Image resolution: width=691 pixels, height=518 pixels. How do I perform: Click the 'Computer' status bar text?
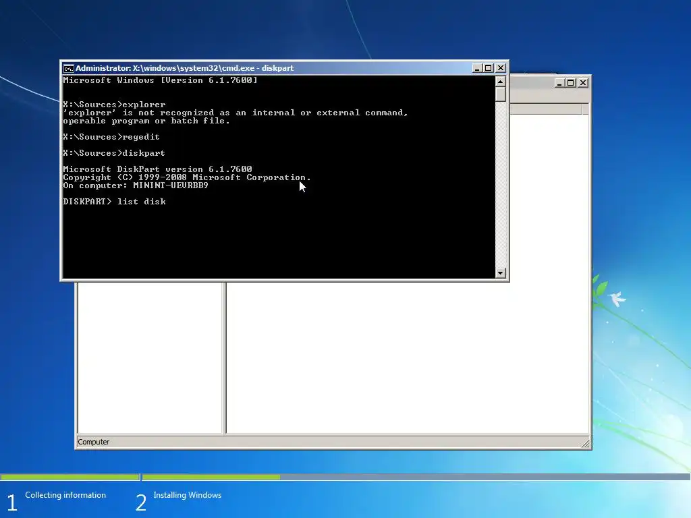pos(93,442)
